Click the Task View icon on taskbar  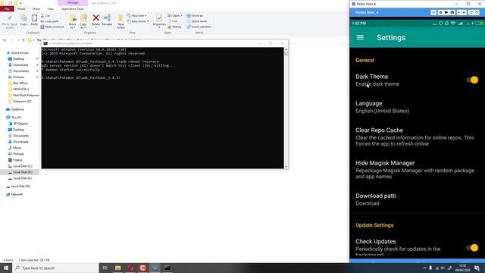(105, 268)
